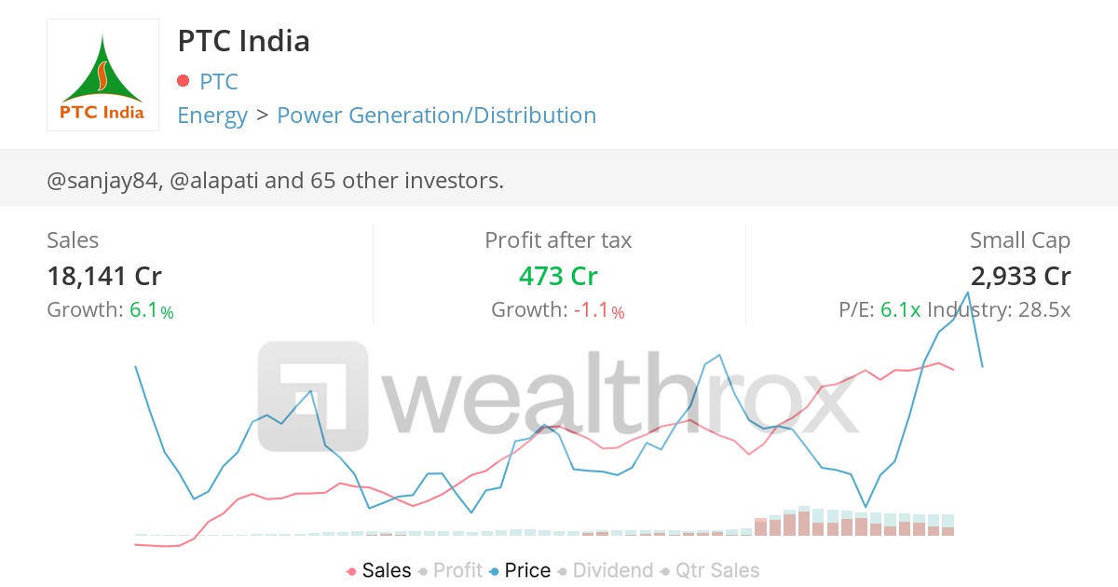Click the red dot beside PTC ticker
This screenshot has width=1118, height=587.
point(184,81)
